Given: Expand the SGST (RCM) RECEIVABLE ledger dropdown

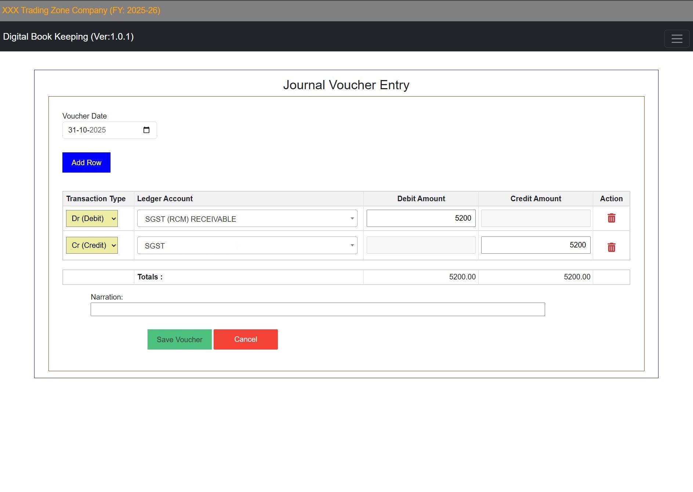Looking at the screenshot, I should 247,219.
